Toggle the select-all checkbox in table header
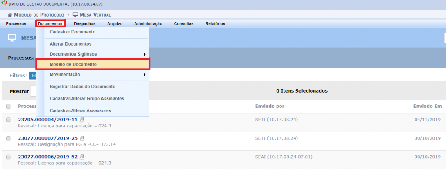The image size is (446, 170). (9, 106)
